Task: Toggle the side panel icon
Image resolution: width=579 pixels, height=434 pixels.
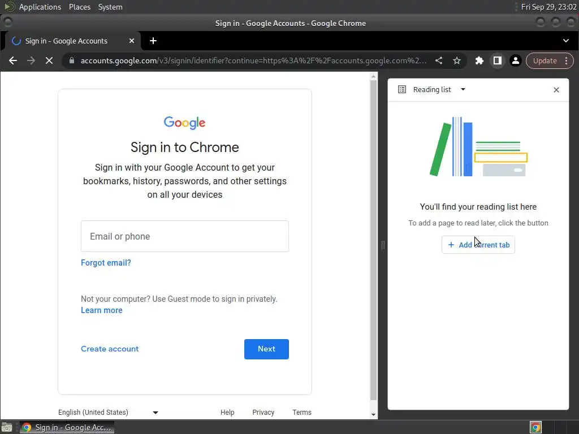Action: pos(498,60)
